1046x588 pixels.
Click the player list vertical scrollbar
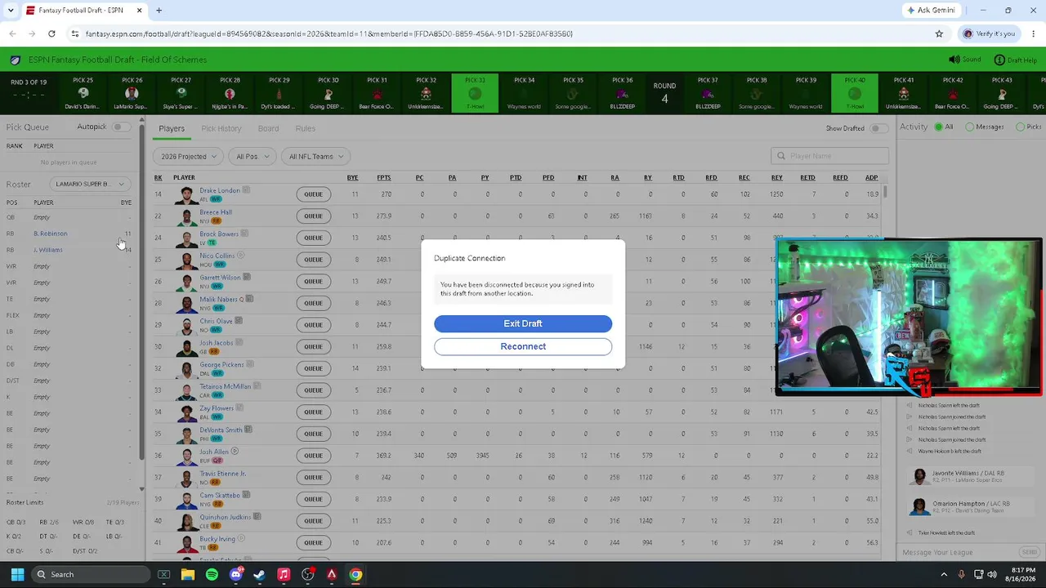point(884,192)
